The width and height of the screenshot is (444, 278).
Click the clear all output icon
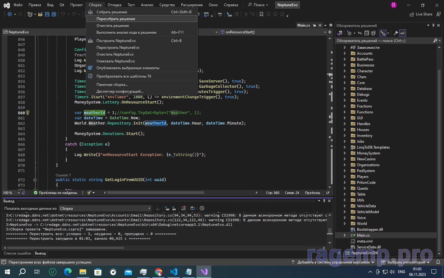tap(183, 208)
